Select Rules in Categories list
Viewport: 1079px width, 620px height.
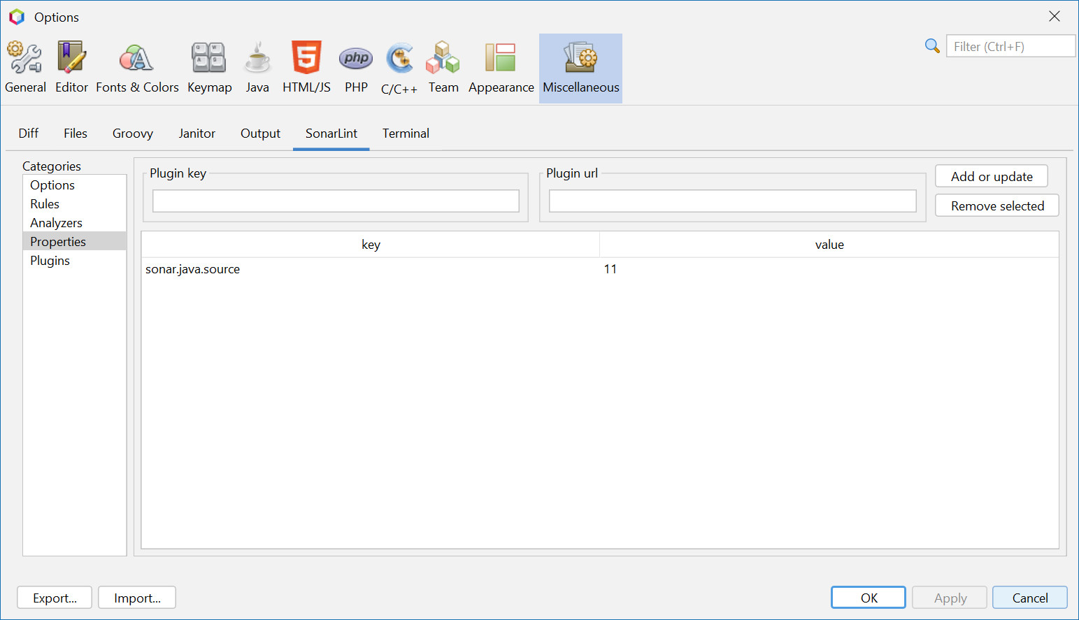pyautogui.click(x=45, y=204)
